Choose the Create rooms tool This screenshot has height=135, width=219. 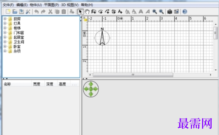pos(100,11)
